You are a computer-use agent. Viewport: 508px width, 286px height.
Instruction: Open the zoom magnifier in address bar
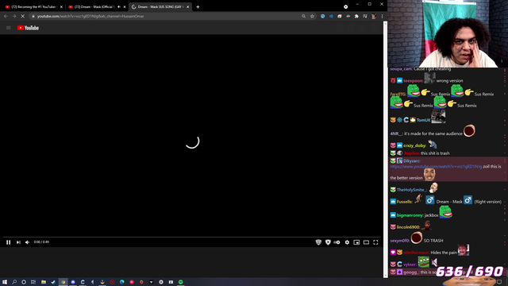click(x=303, y=16)
